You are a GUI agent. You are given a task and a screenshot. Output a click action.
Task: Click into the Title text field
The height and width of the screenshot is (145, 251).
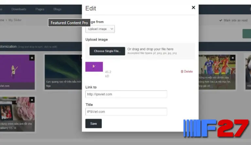coord(126,111)
